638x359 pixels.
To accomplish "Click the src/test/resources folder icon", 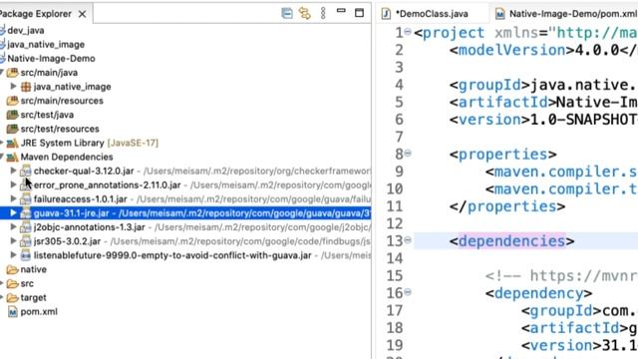I will (12, 129).
